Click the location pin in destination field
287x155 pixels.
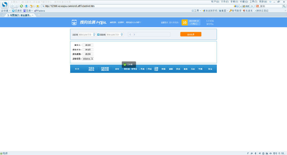click(121, 34)
